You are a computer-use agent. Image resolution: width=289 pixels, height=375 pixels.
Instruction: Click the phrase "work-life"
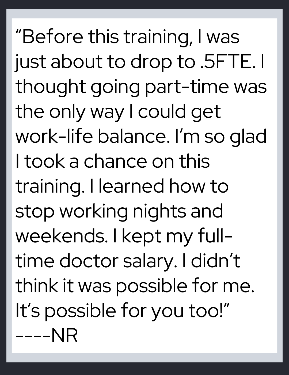tap(54, 137)
